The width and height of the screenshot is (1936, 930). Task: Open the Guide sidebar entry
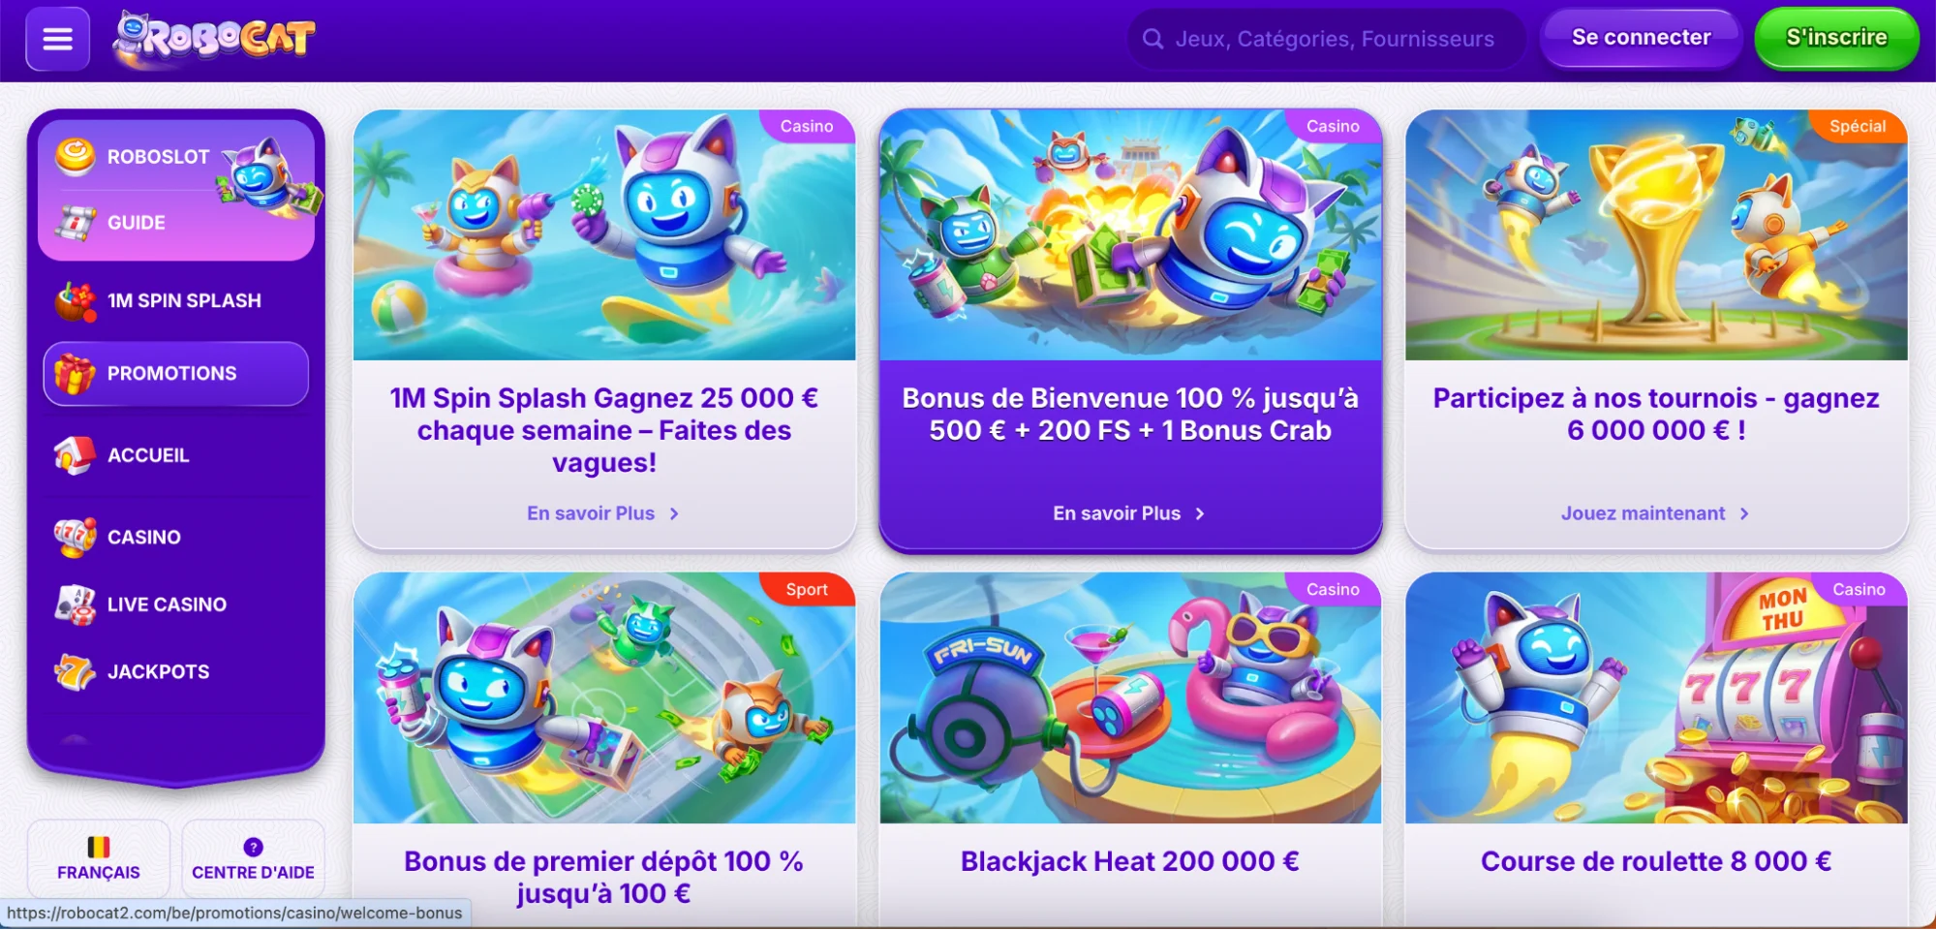(136, 223)
